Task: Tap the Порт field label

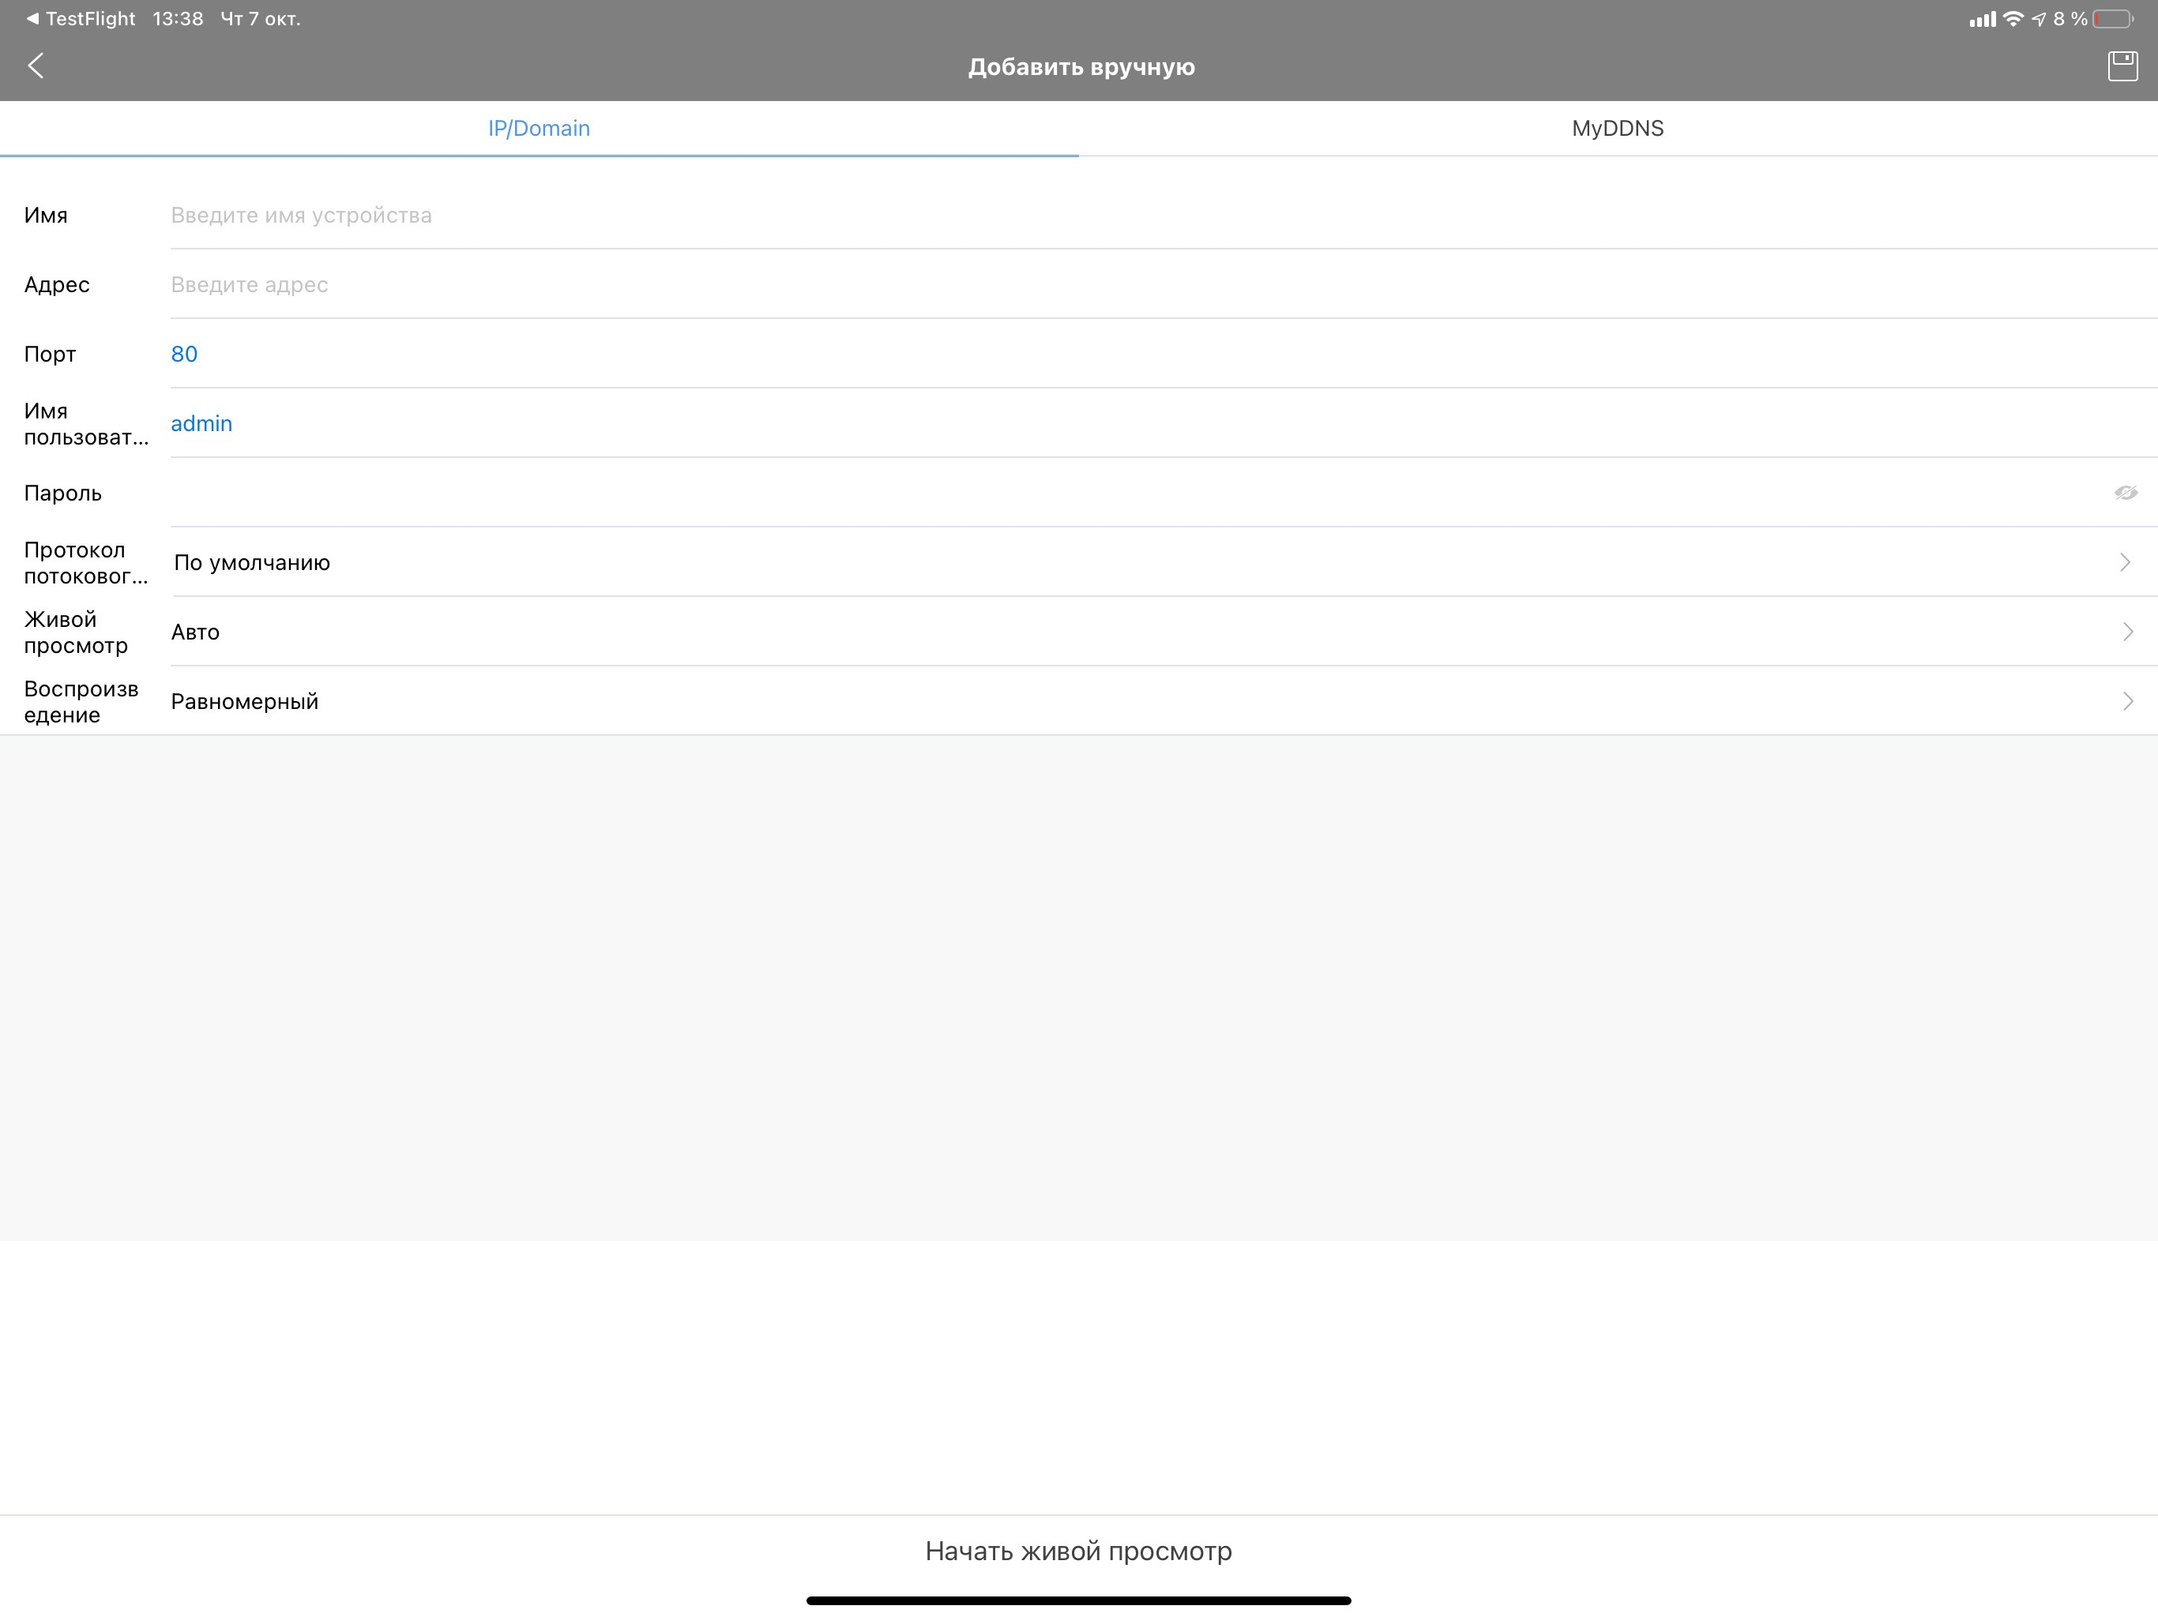Action: 50,354
